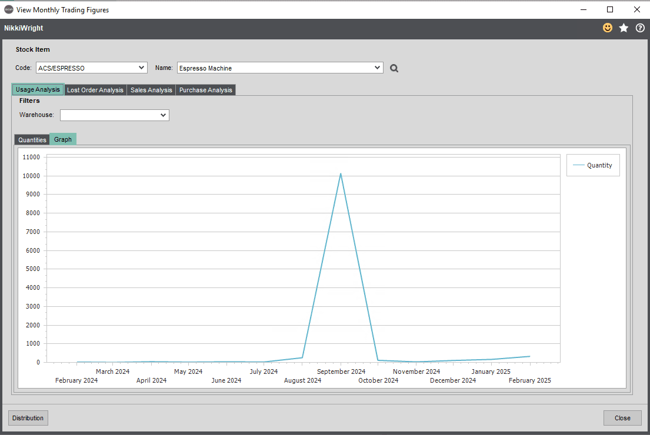650x435 pixels.
Task: Click the September 2024 axis label
Action: coord(341,372)
